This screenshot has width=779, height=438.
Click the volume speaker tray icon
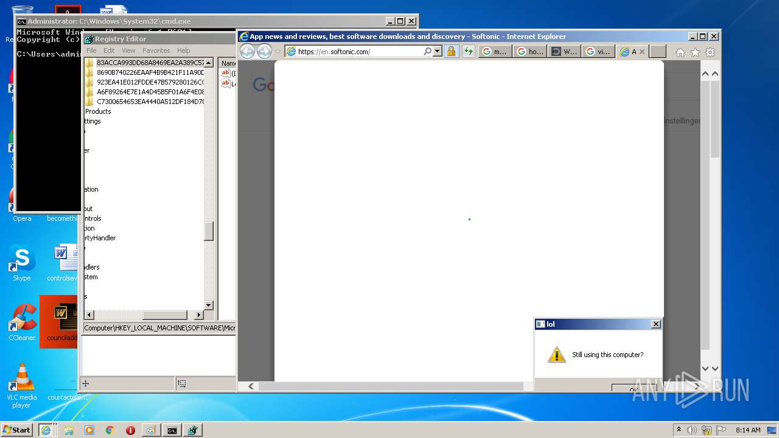(692, 430)
